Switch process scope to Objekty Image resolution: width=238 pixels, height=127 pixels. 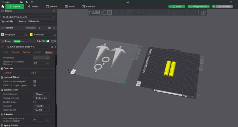[24, 41]
